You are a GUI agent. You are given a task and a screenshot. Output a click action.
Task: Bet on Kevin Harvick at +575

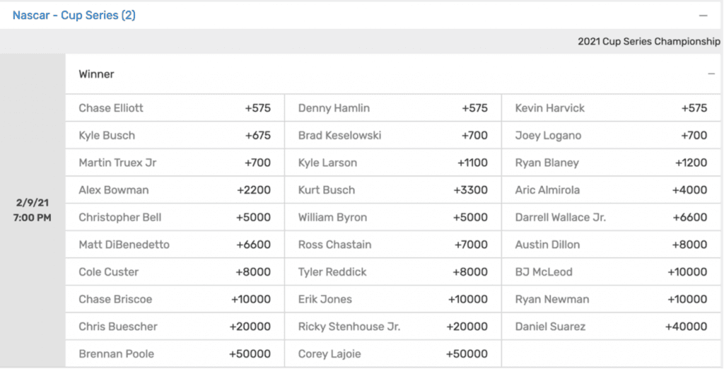point(611,108)
